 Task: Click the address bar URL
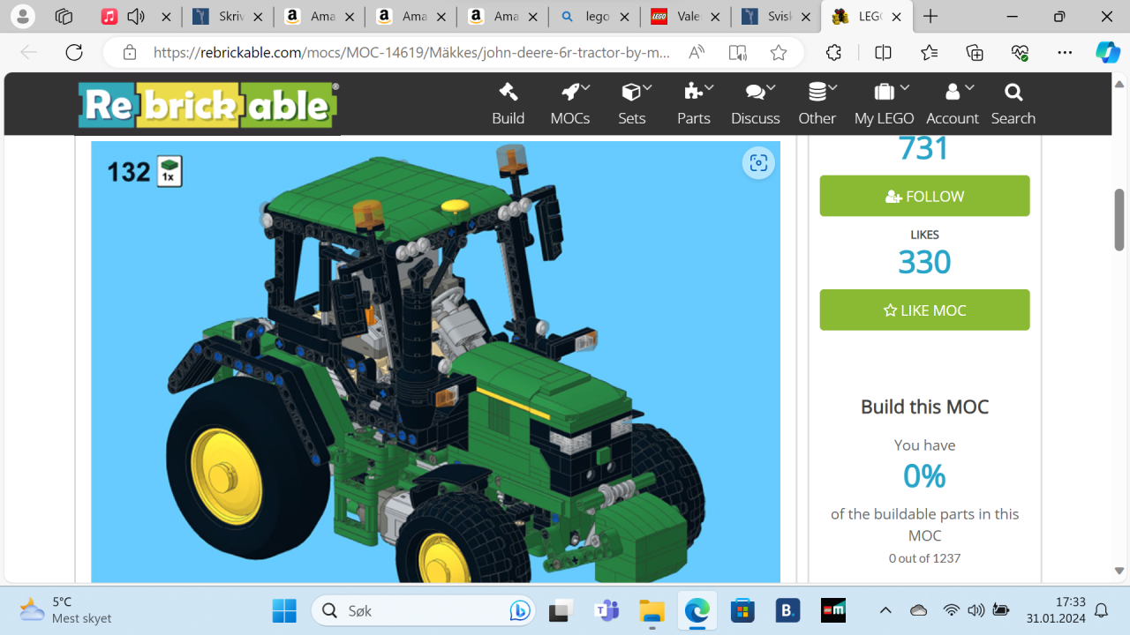click(411, 53)
